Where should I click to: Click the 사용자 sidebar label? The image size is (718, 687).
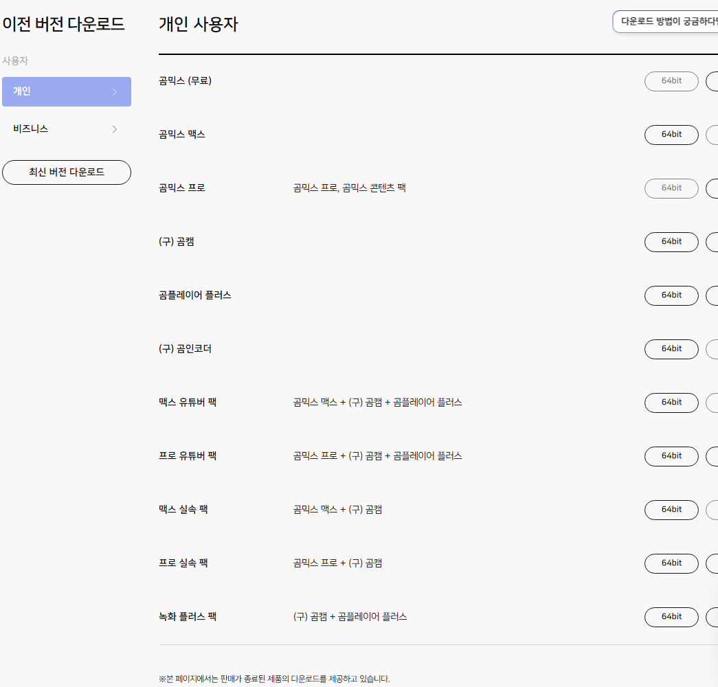[x=15, y=61]
